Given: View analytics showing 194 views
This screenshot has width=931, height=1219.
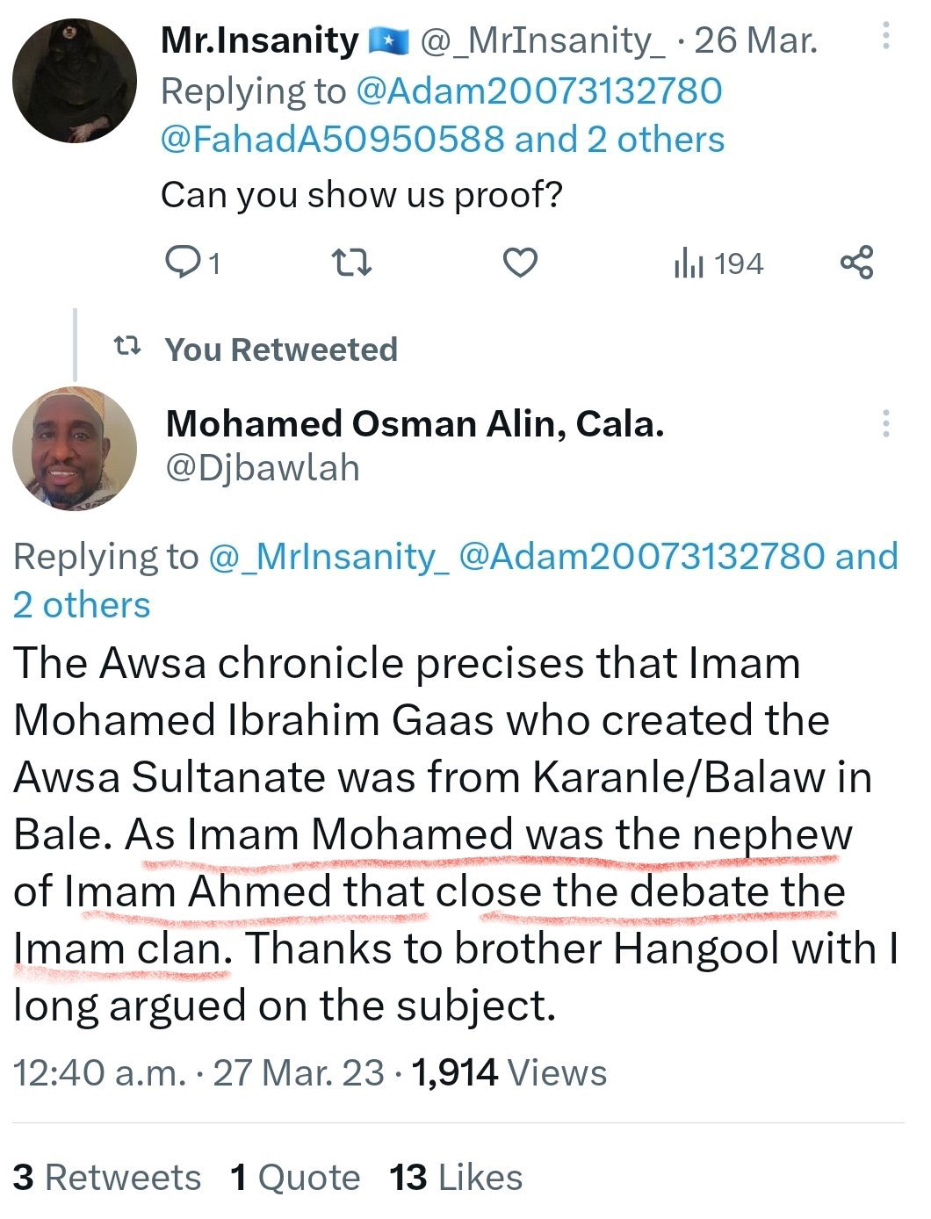Looking at the screenshot, I should (x=718, y=263).
